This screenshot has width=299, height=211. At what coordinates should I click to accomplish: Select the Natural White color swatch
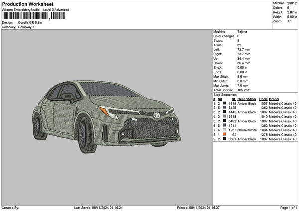224,130
